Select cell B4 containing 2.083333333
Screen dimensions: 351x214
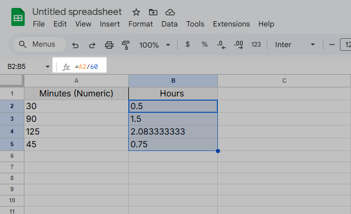tap(173, 131)
